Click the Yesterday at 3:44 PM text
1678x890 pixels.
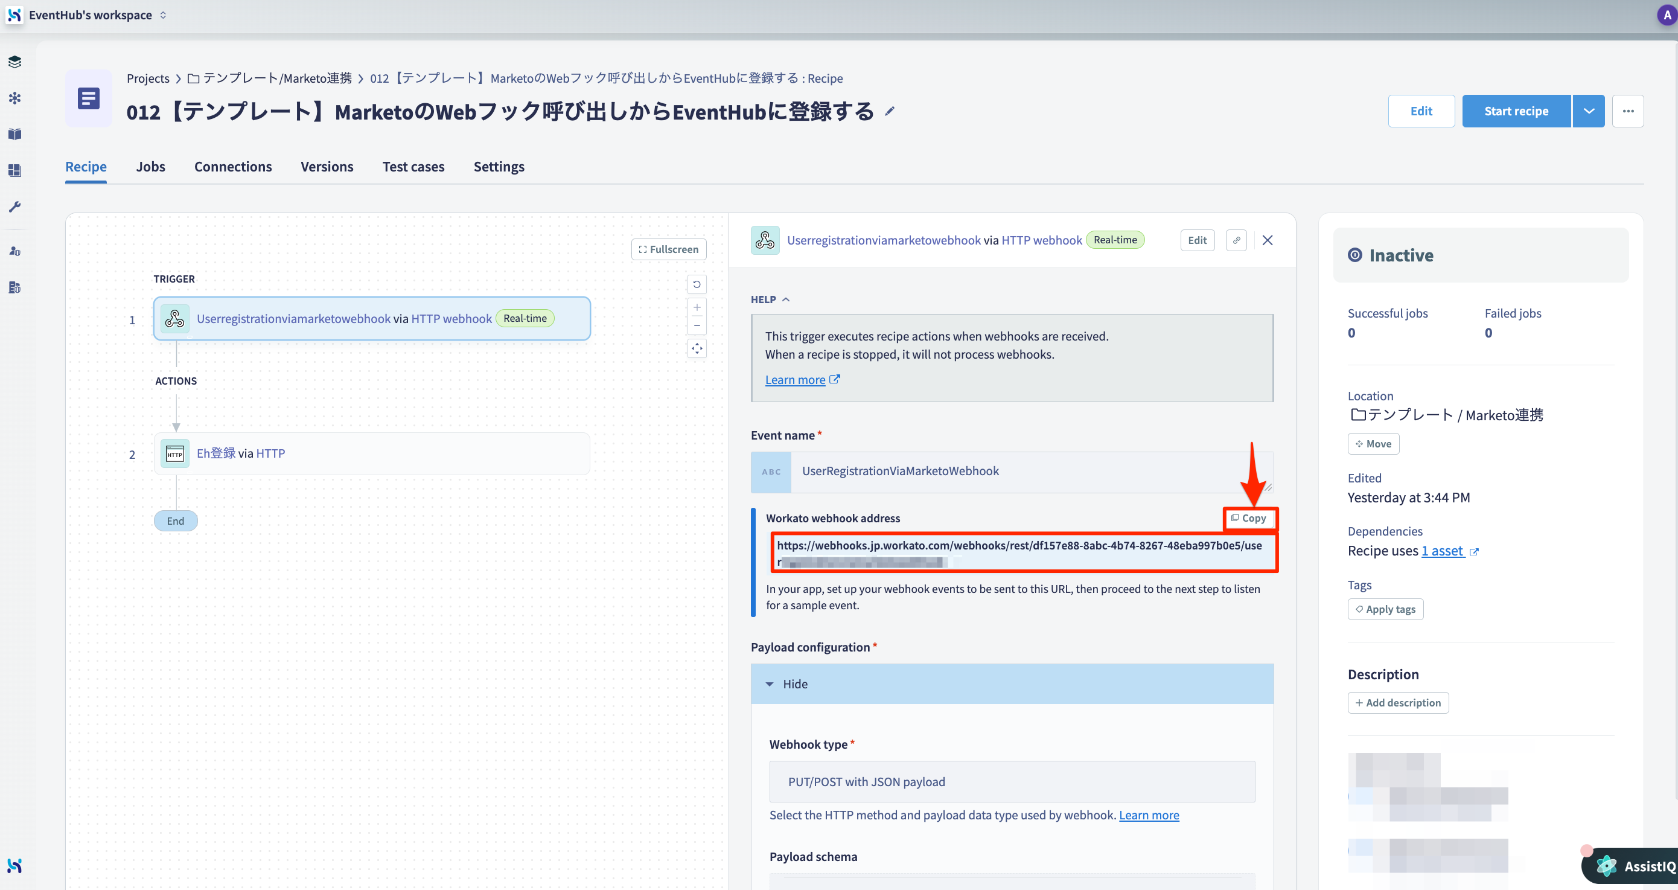click(x=1408, y=498)
